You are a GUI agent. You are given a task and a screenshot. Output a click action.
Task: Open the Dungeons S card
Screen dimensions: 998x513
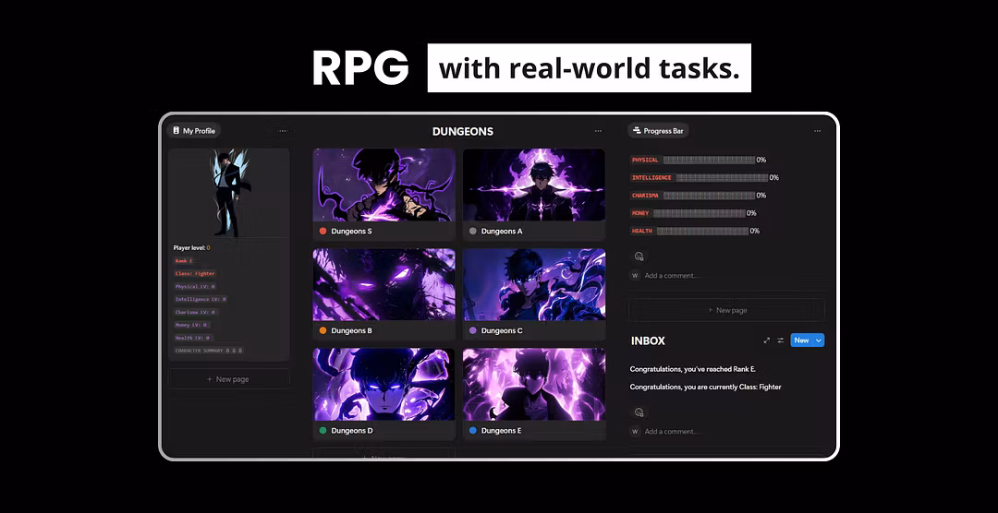[x=383, y=195]
